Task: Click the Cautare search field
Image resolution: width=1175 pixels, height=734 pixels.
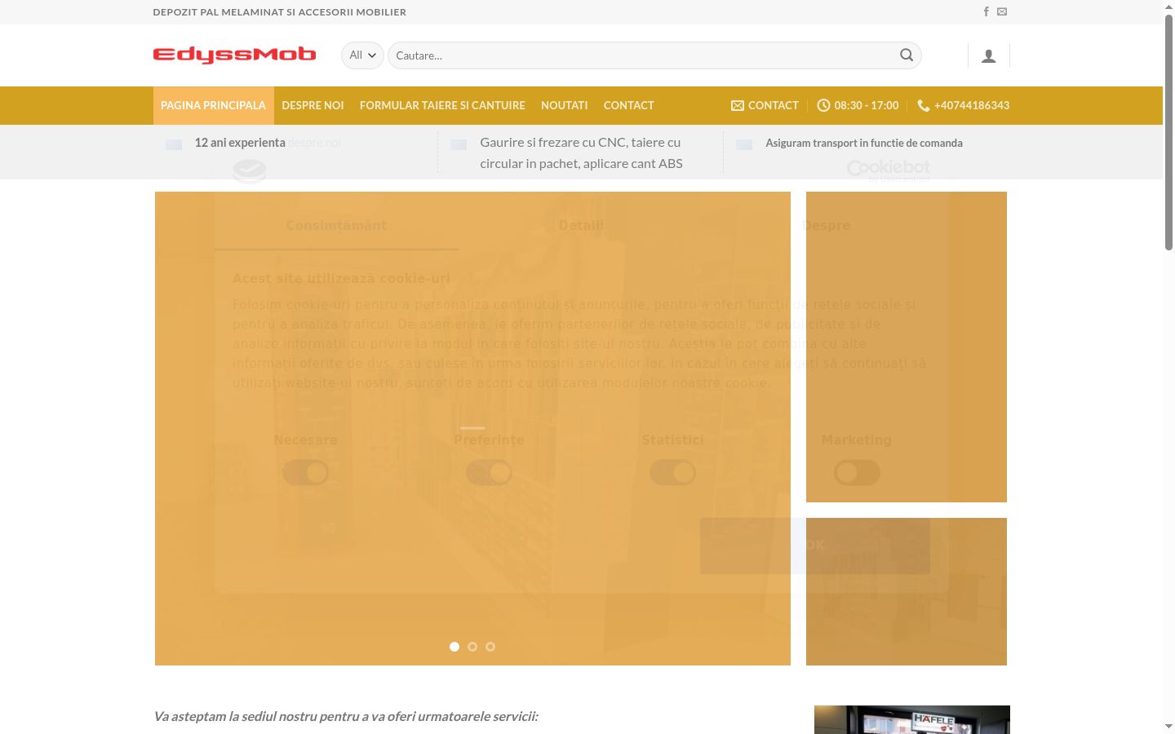Action: coord(641,55)
